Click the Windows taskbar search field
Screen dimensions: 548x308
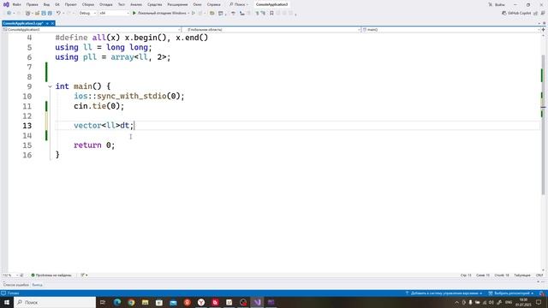(x=55, y=302)
